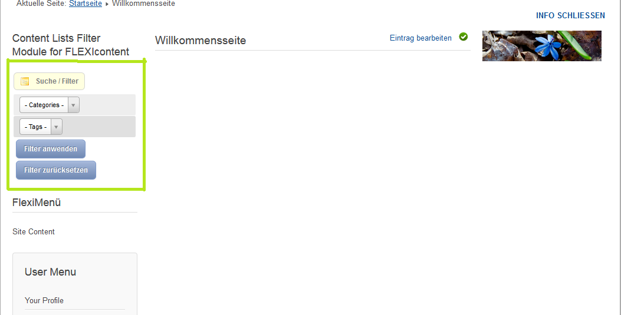Expand the Tags dropdown arrow
The image size is (621, 315).
point(56,127)
